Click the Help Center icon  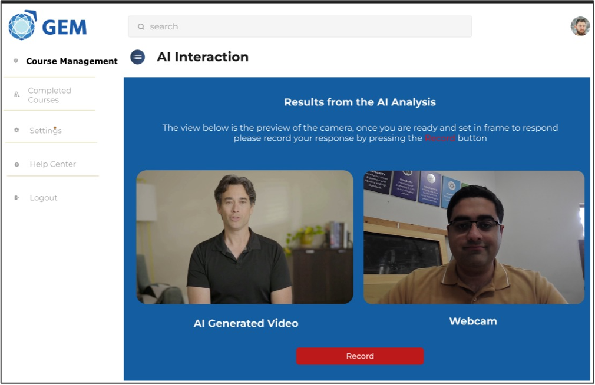point(16,164)
